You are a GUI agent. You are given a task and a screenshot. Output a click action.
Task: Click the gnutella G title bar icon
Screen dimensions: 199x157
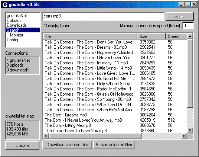point(5,5)
